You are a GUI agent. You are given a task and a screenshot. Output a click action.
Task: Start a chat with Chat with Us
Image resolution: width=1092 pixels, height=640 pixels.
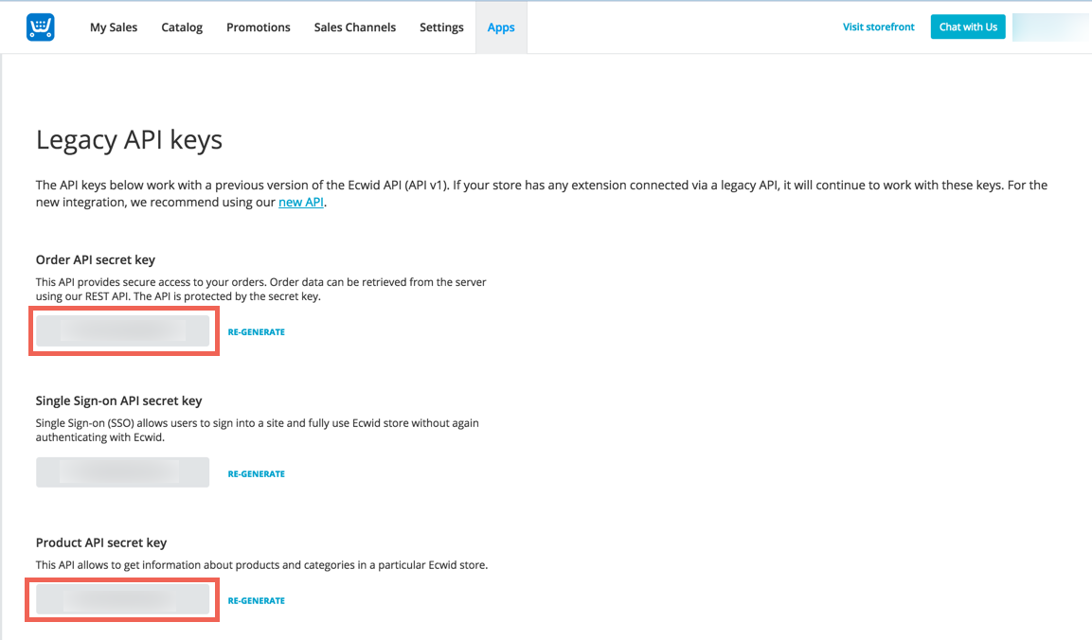pos(968,27)
